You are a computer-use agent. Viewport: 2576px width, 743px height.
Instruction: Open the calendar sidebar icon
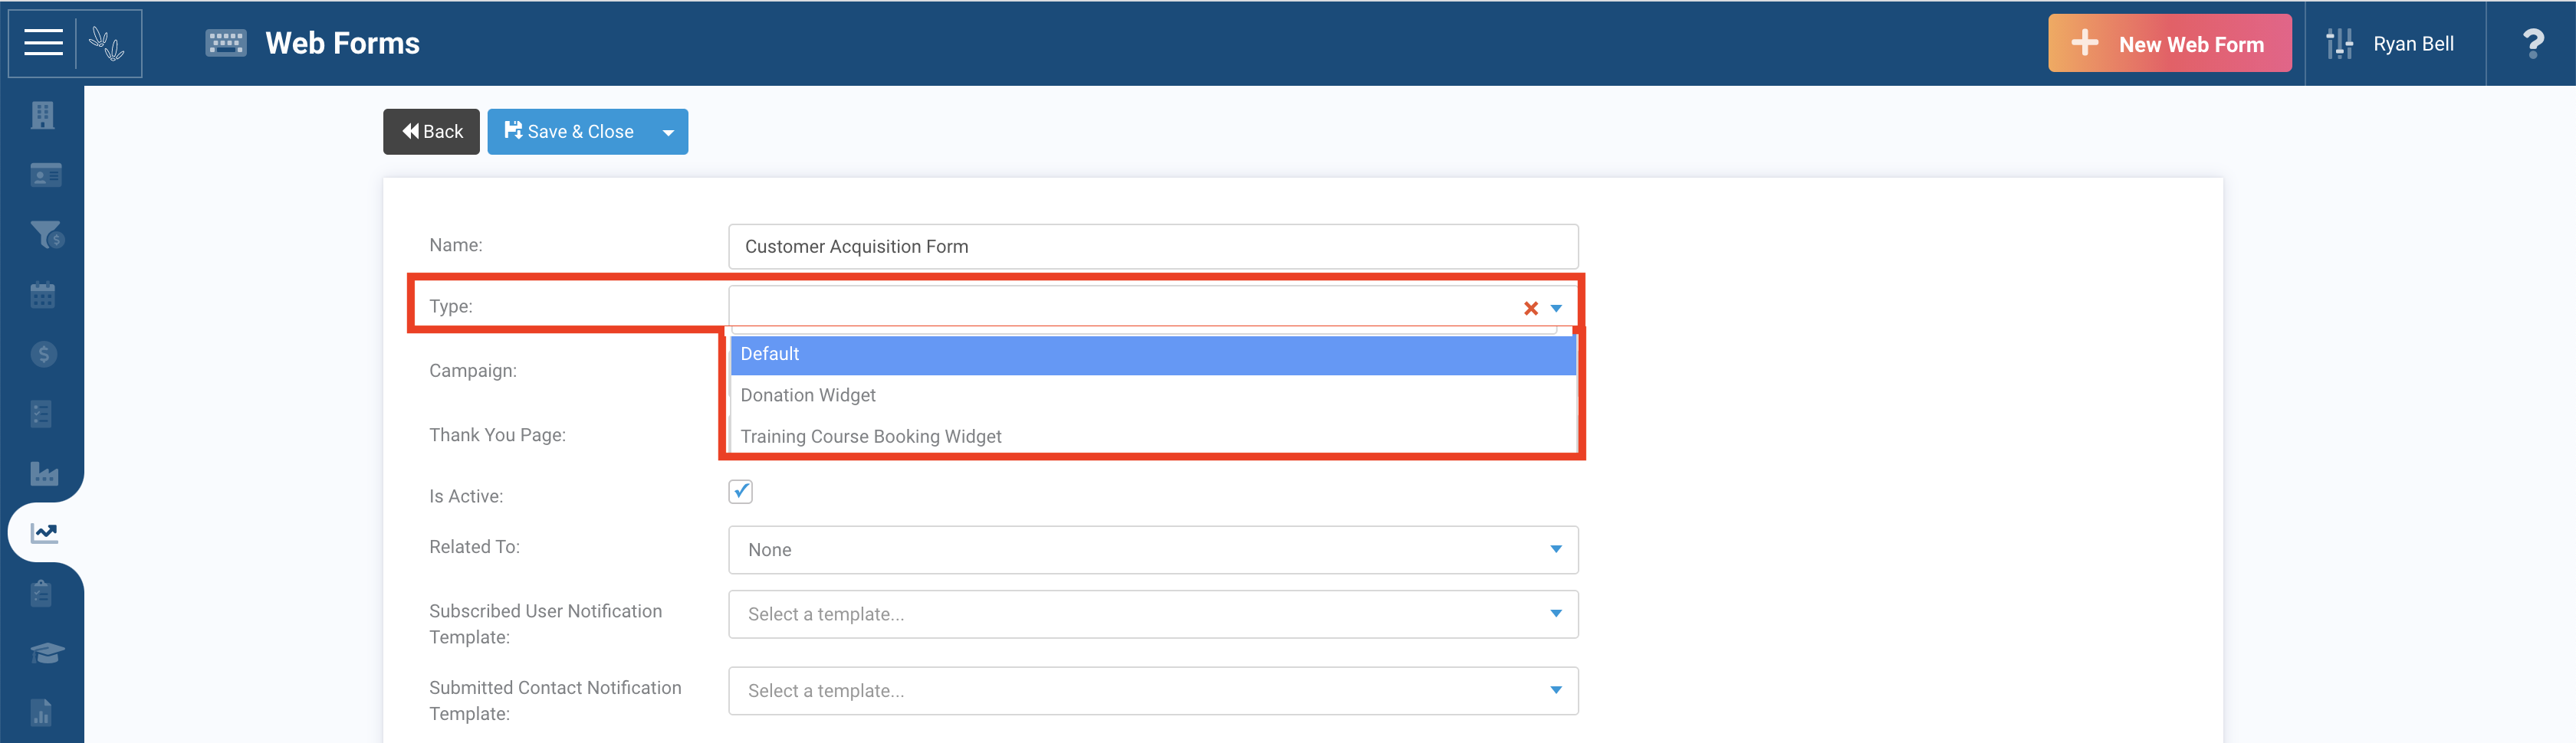coord(42,296)
